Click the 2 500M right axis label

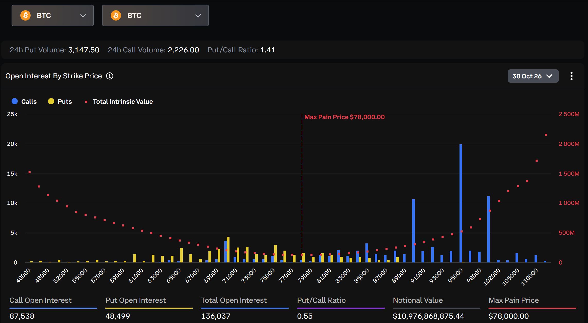(x=569, y=114)
